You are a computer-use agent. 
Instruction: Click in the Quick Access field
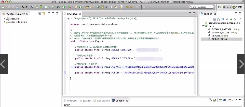[x=201, y=7]
